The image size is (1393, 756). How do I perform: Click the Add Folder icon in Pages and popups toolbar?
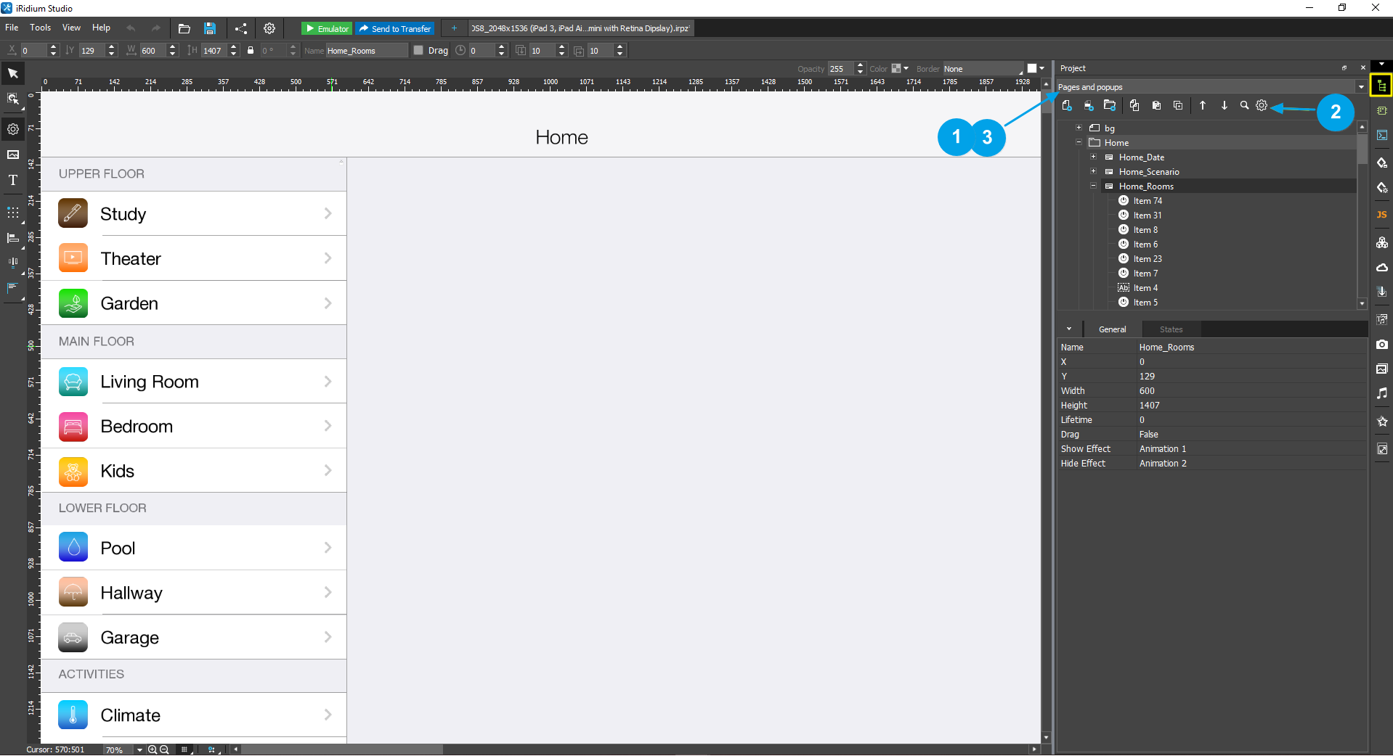[x=1110, y=105]
